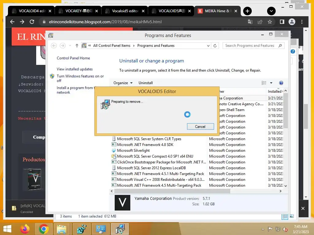Click the browser address bar URL
Viewport: 314px width, 235px height.
click(105, 22)
